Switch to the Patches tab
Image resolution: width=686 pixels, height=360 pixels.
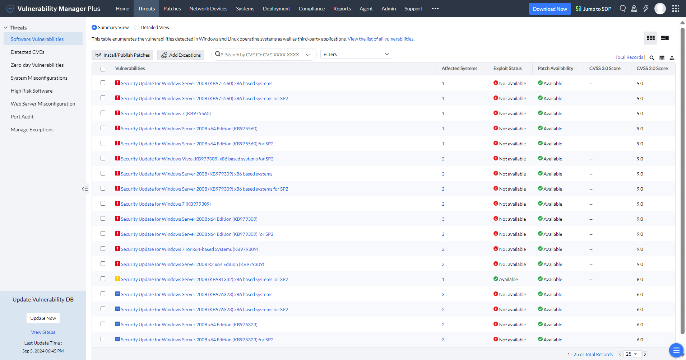pos(172,8)
